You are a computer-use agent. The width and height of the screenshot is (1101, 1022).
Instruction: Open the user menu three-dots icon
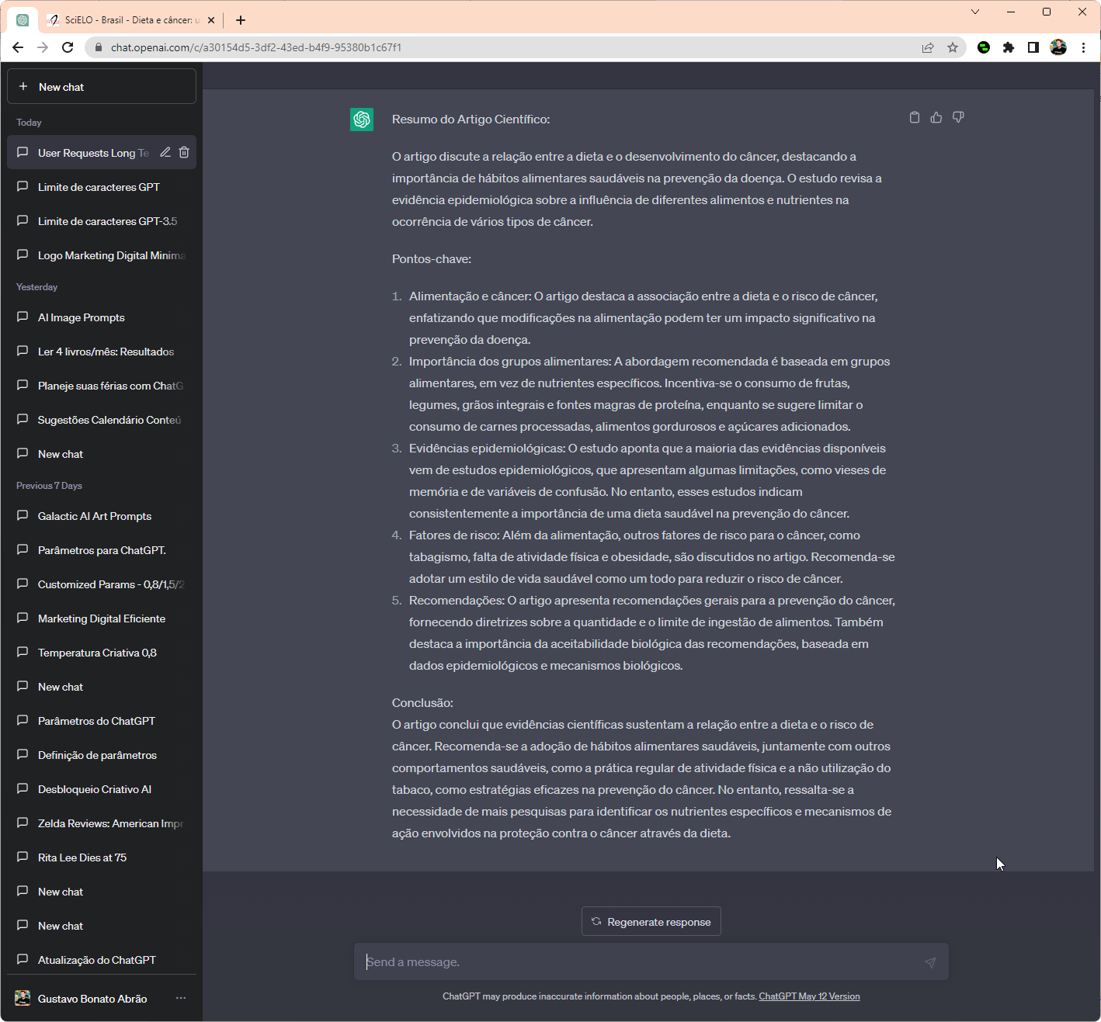point(181,998)
